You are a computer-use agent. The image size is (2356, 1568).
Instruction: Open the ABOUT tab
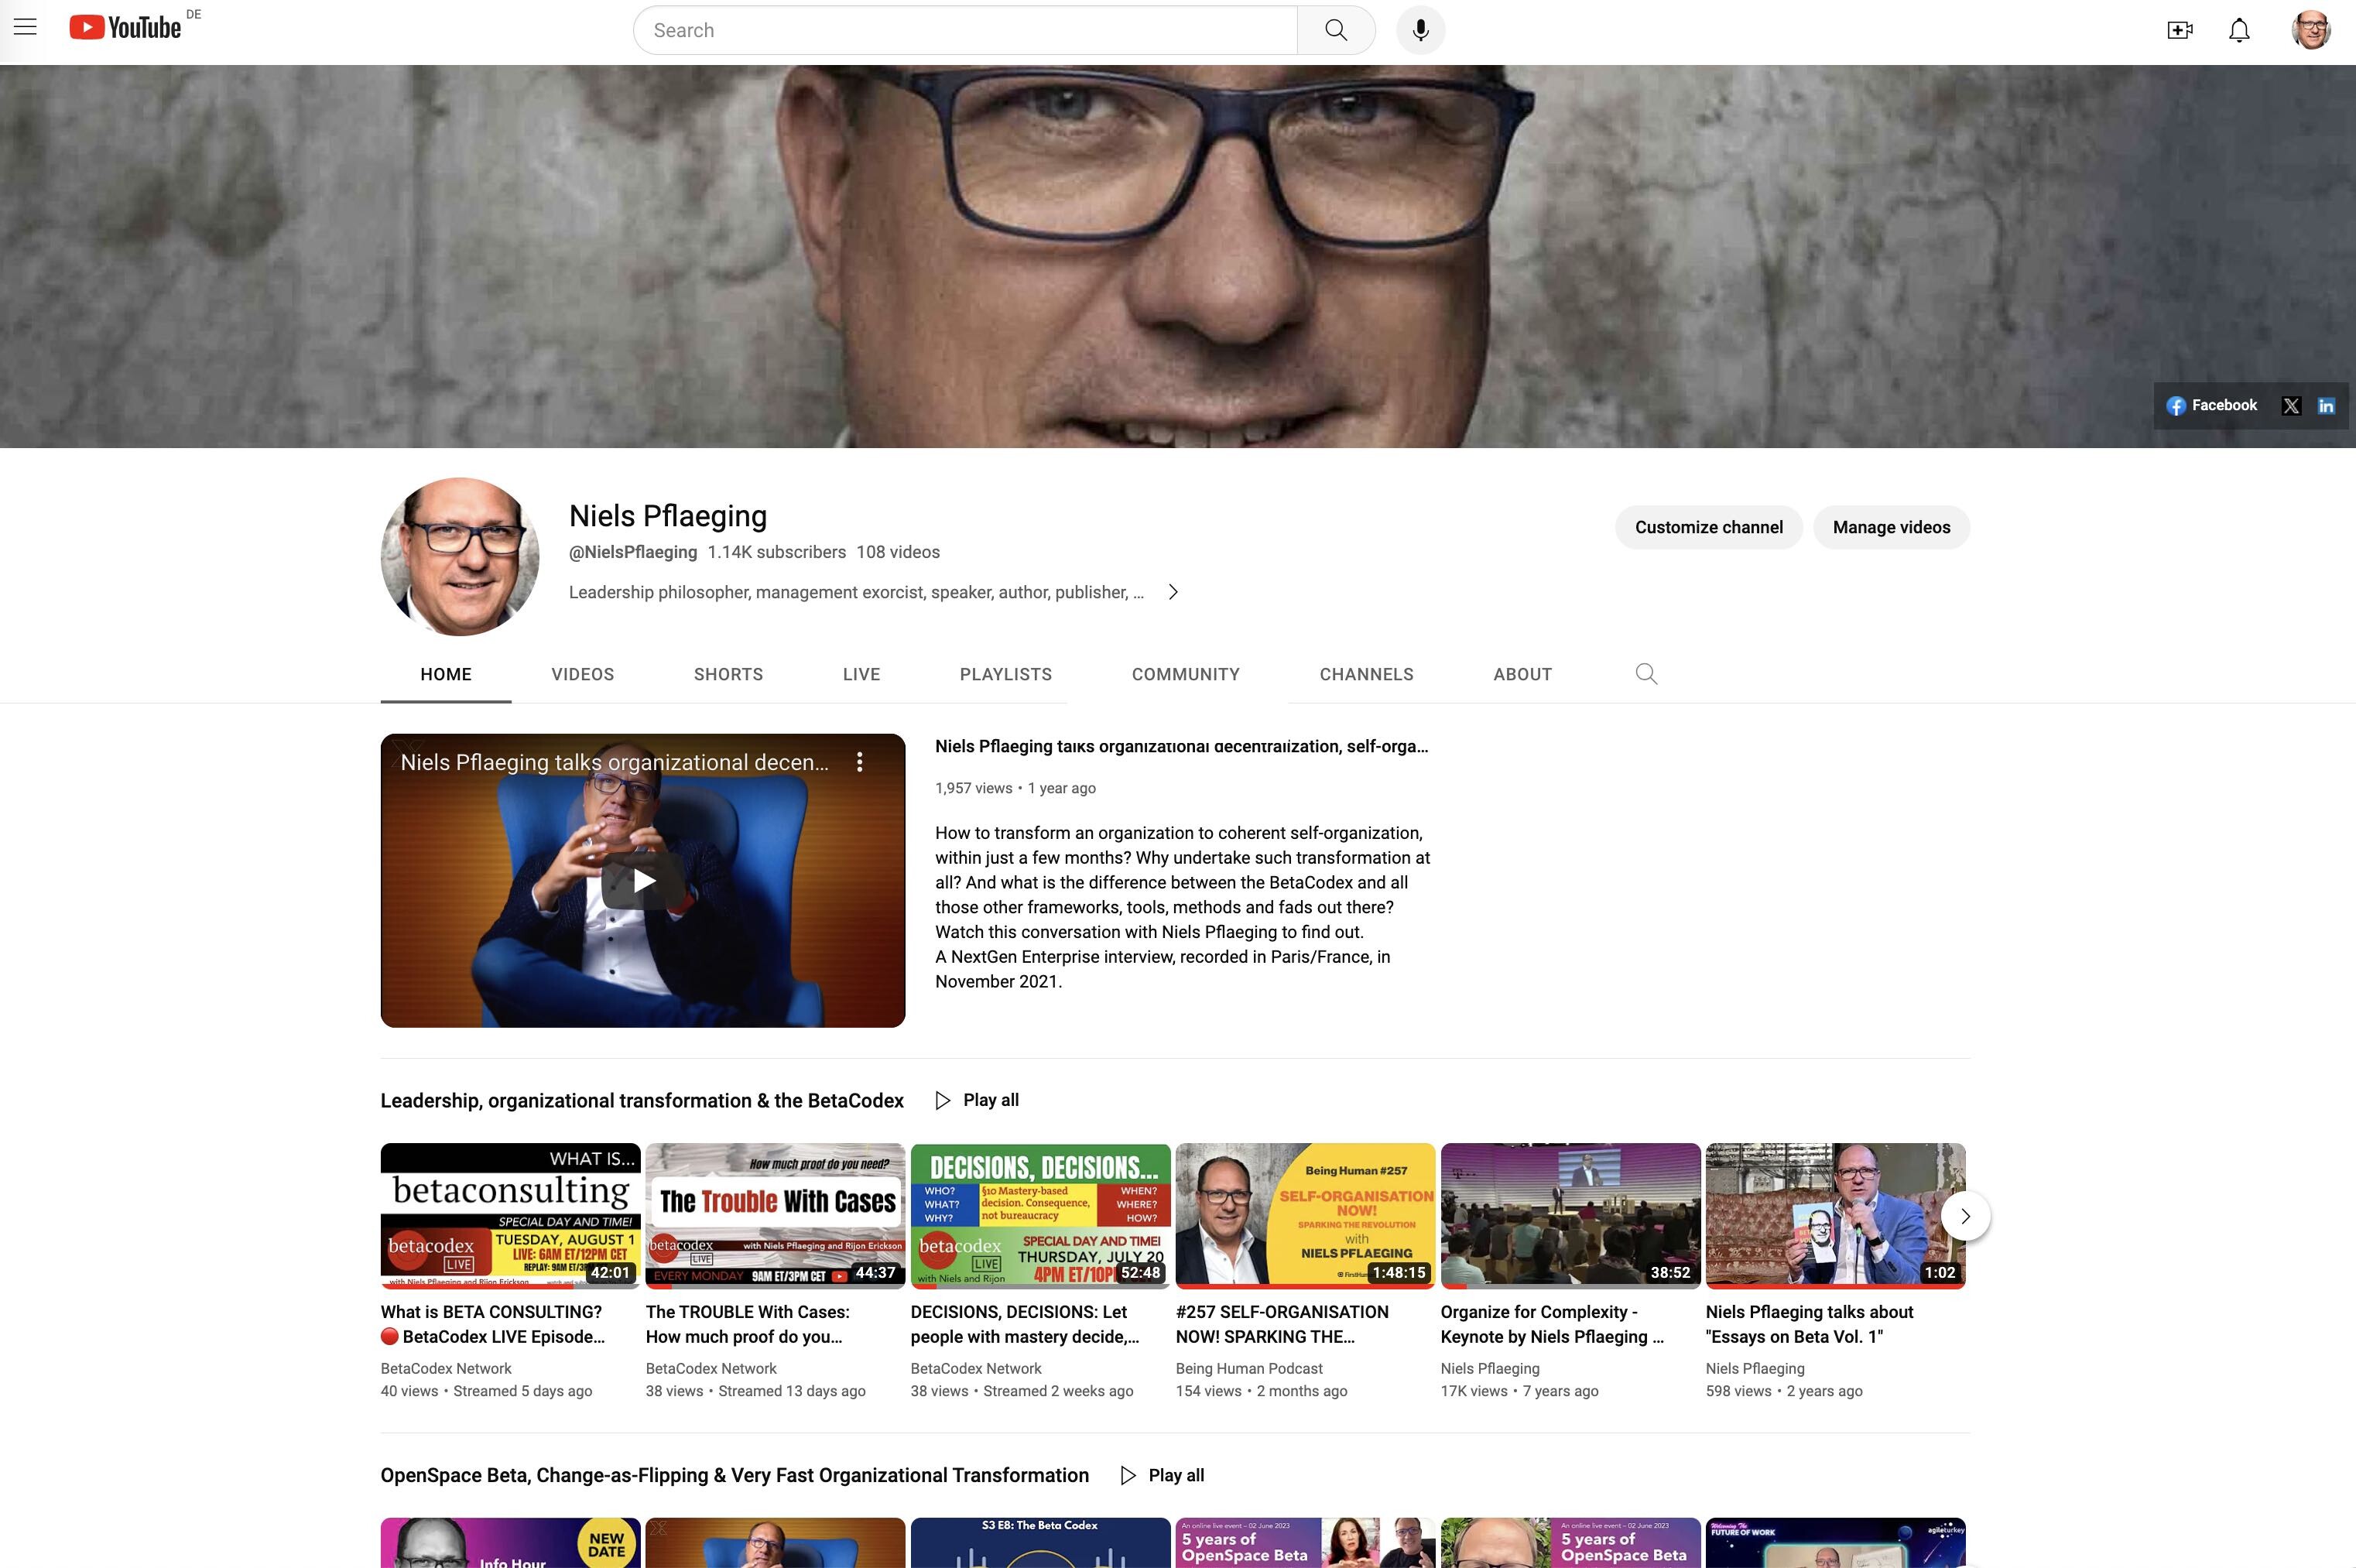(1523, 674)
